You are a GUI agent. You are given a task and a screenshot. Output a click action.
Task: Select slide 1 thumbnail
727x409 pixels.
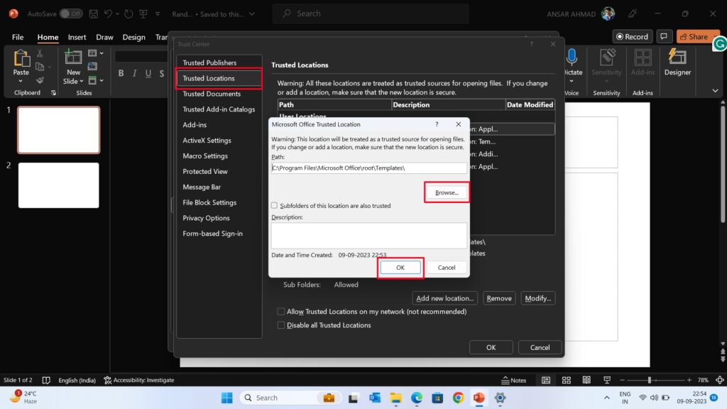pos(58,130)
